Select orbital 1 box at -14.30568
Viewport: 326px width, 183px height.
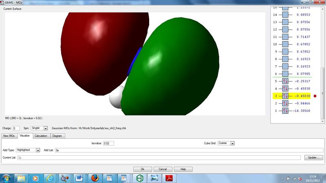(x=285, y=111)
